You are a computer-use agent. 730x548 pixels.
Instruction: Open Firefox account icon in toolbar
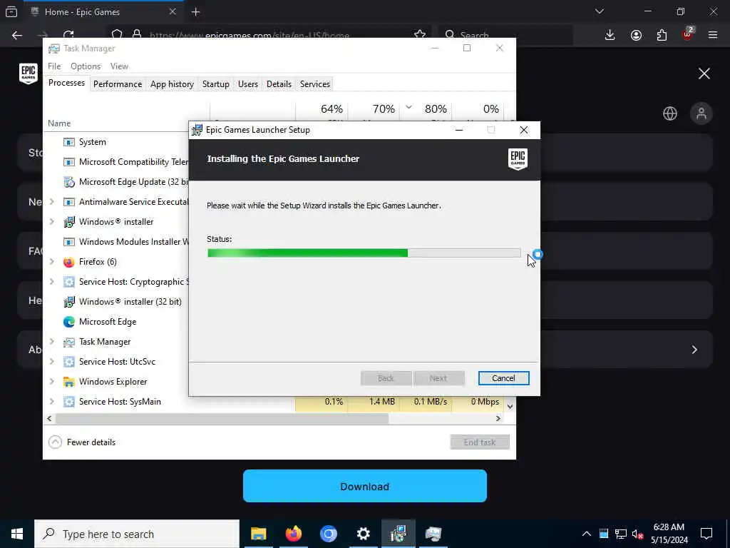(x=636, y=35)
